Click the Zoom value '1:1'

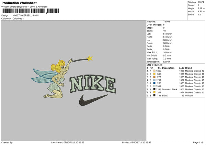click(199, 14)
